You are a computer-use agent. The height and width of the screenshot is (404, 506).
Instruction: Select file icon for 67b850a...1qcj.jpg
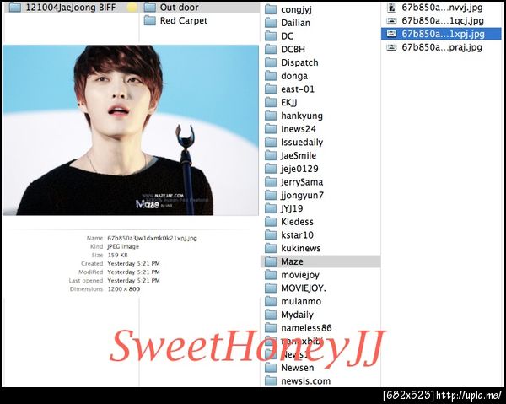coord(391,20)
